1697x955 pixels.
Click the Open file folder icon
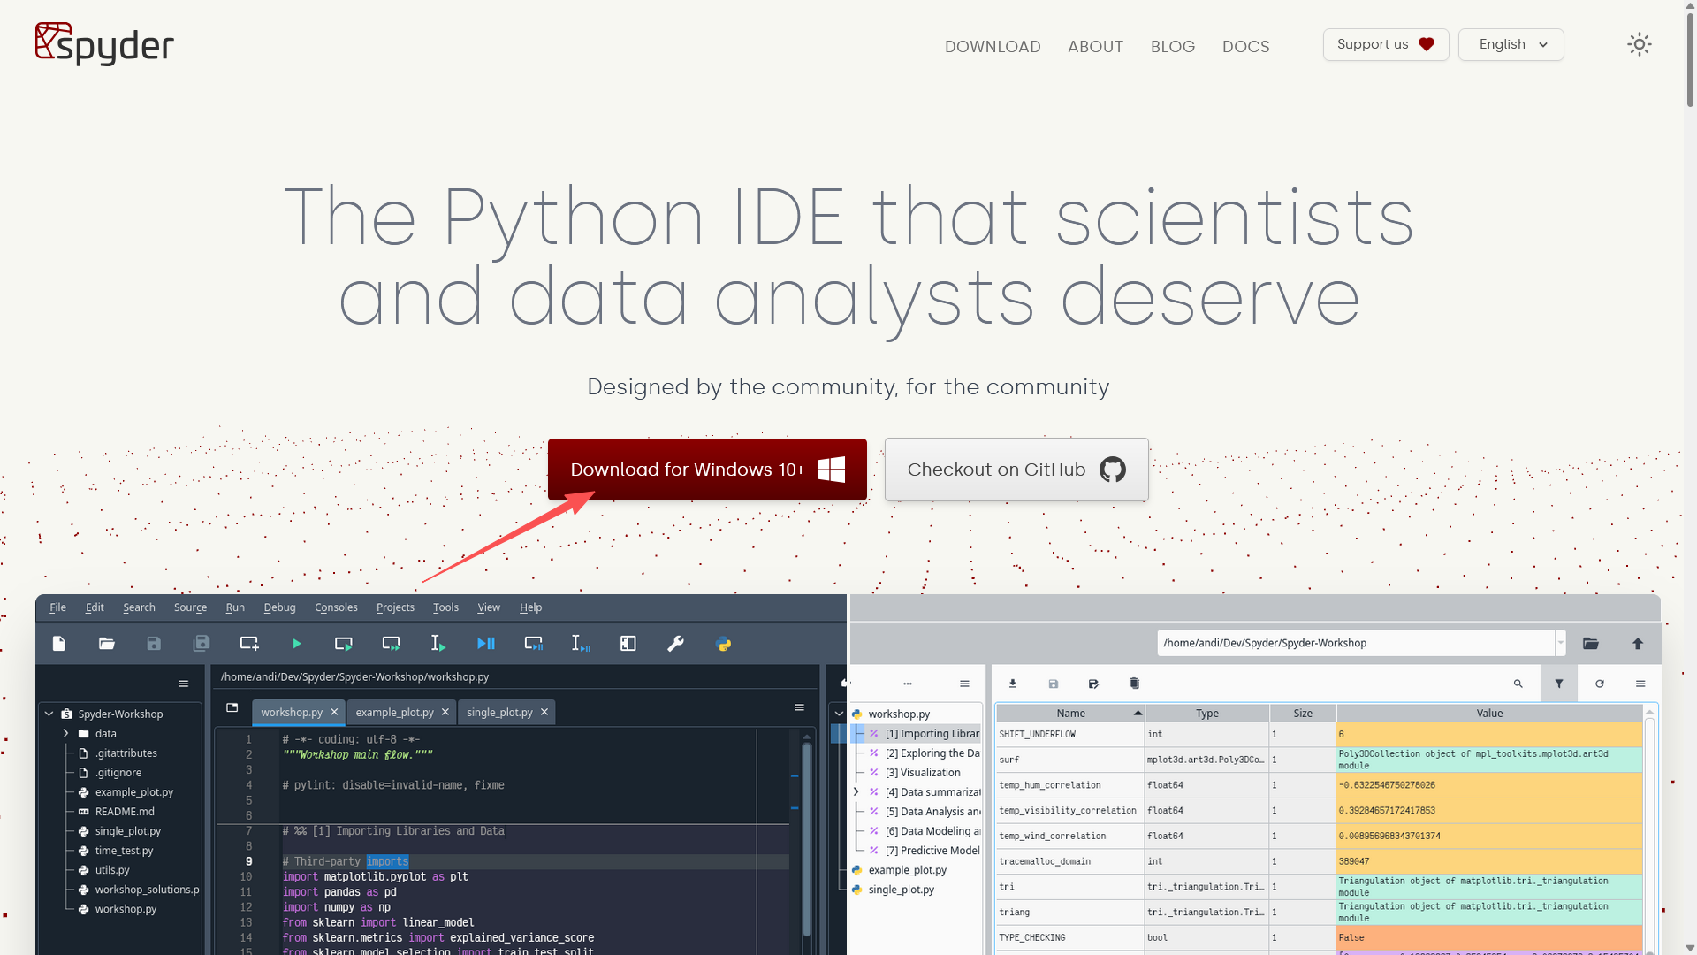pyautogui.click(x=107, y=644)
